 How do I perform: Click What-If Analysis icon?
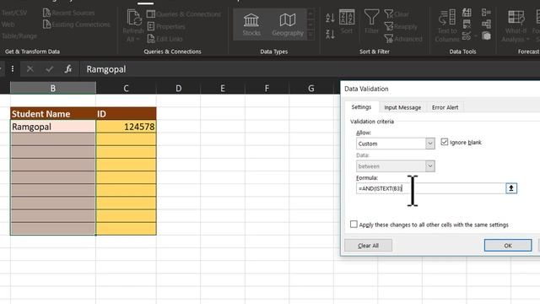coord(516,26)
